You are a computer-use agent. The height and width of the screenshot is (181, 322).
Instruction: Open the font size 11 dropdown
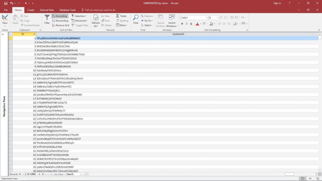(x=217, y=18)
